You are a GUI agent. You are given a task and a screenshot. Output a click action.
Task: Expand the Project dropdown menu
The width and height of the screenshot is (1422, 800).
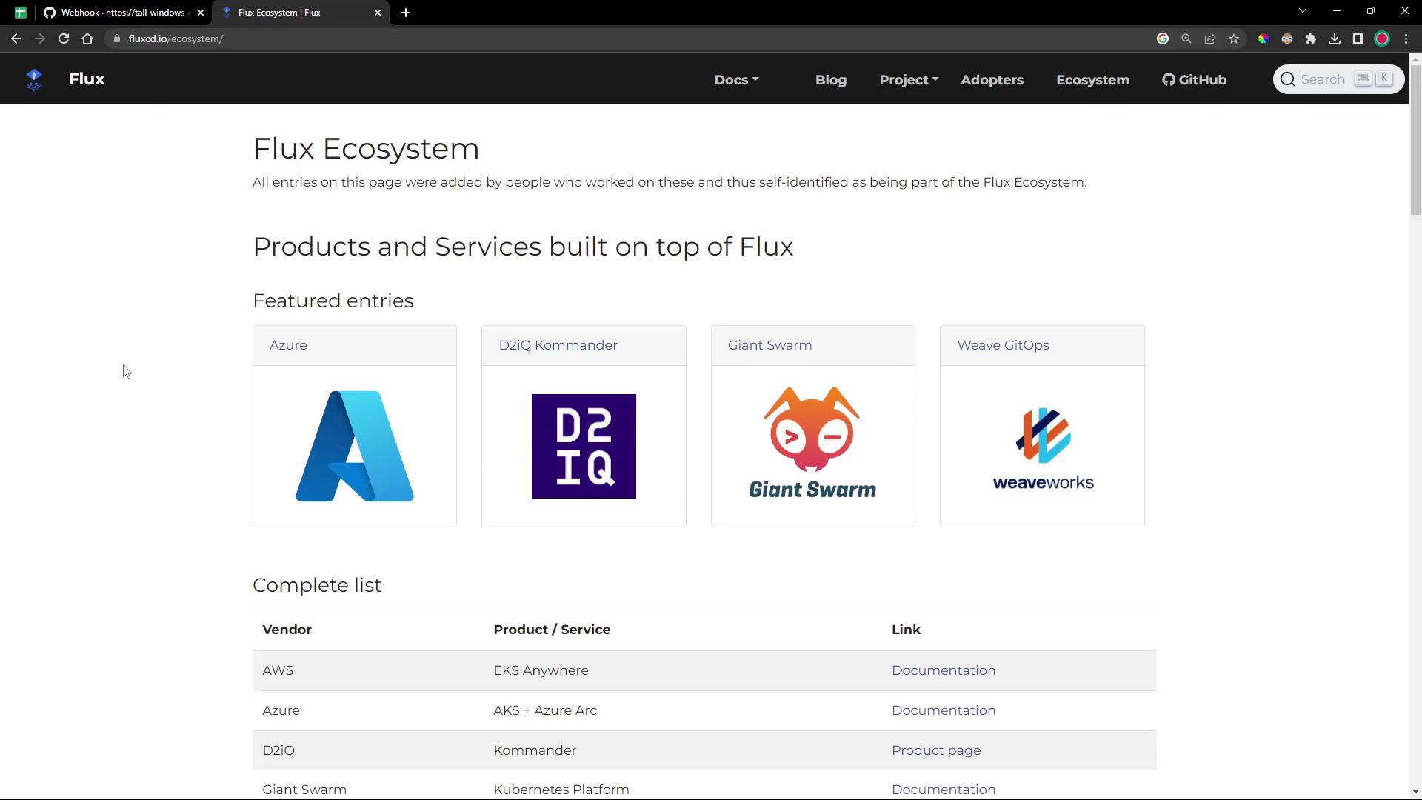(x=909, y=80)
